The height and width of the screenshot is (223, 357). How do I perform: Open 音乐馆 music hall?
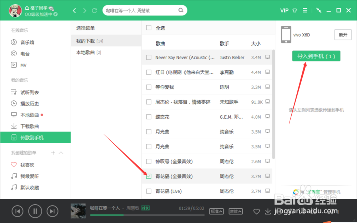[x=23, y=42]
